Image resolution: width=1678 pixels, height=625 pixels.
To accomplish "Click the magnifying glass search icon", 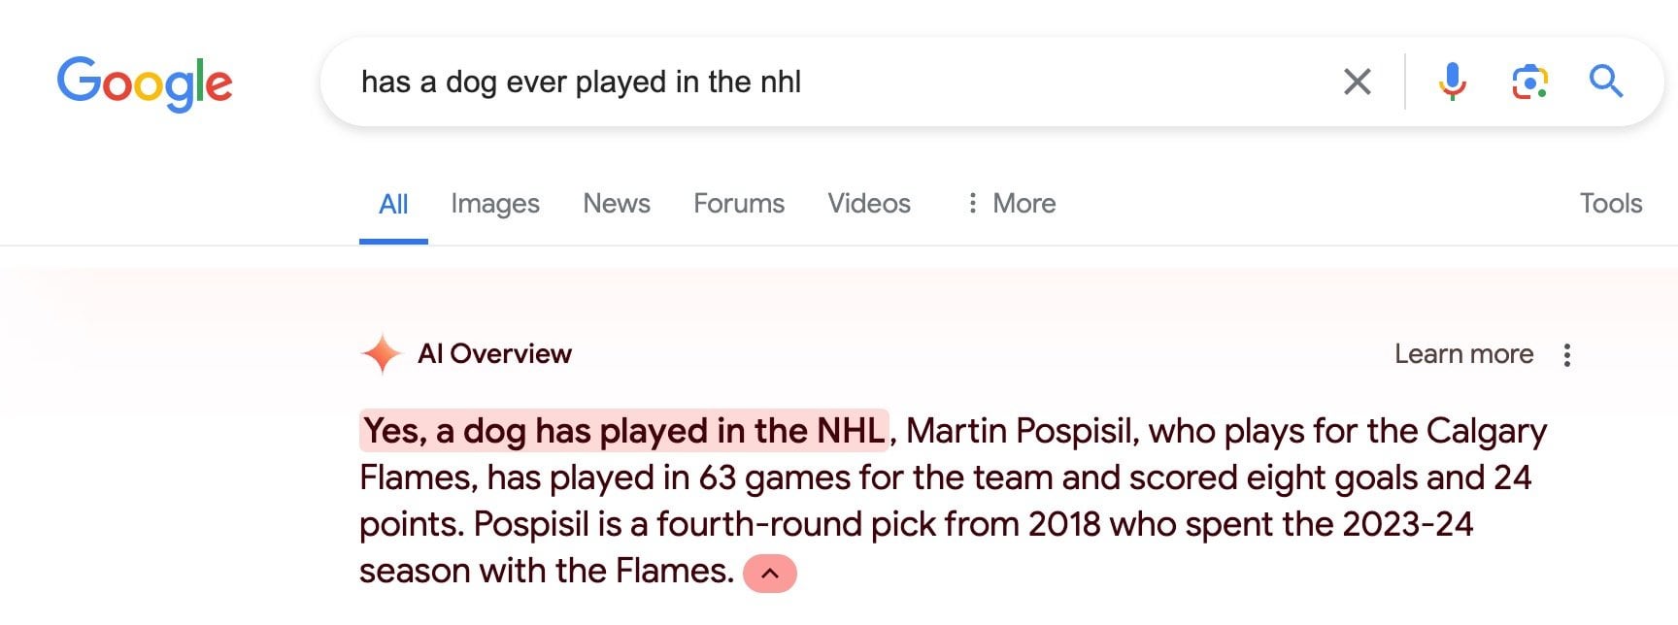I will point(1605,82).
